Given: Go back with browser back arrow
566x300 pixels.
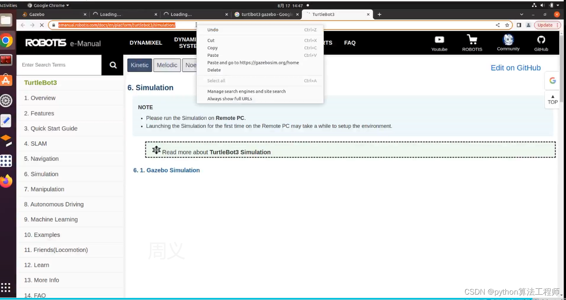Looking at the screenshot, I should [x=23, y=25].
